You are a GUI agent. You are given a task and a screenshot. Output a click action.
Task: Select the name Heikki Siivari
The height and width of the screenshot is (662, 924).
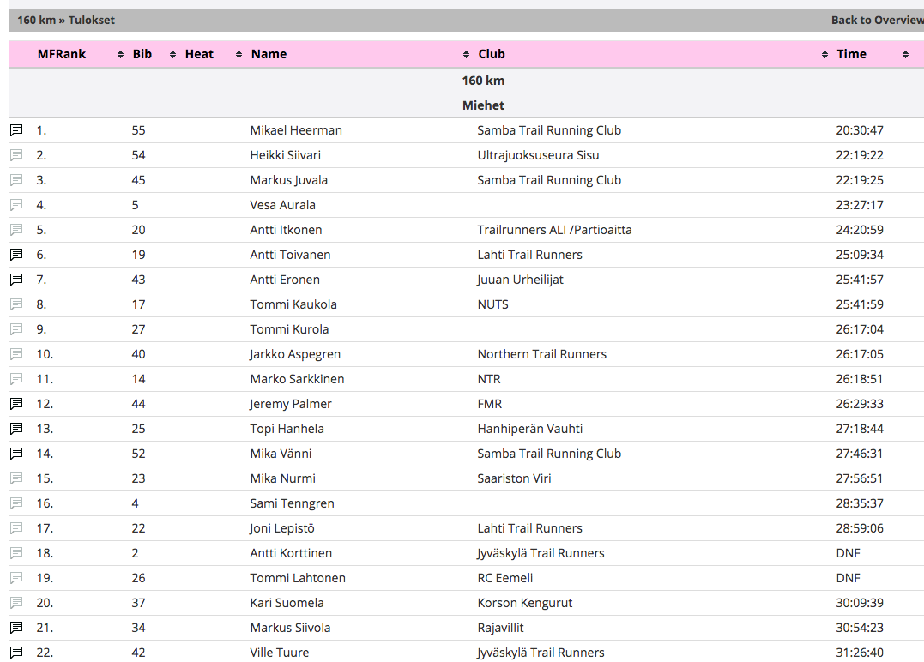285,155
